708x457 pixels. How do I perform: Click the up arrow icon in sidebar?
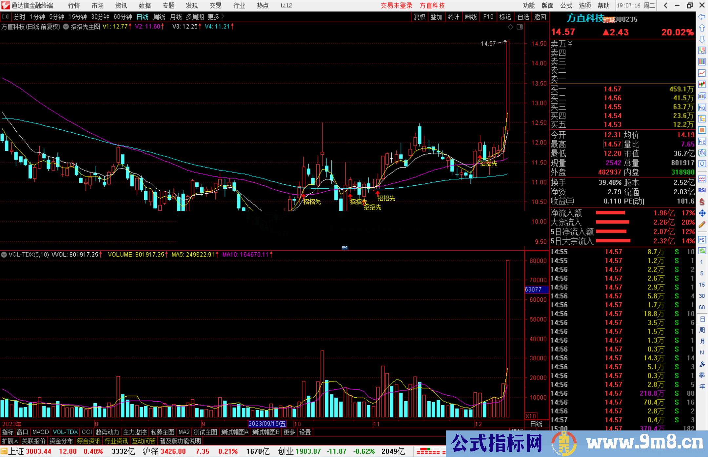pyautogui.click(x=702, y=28)
